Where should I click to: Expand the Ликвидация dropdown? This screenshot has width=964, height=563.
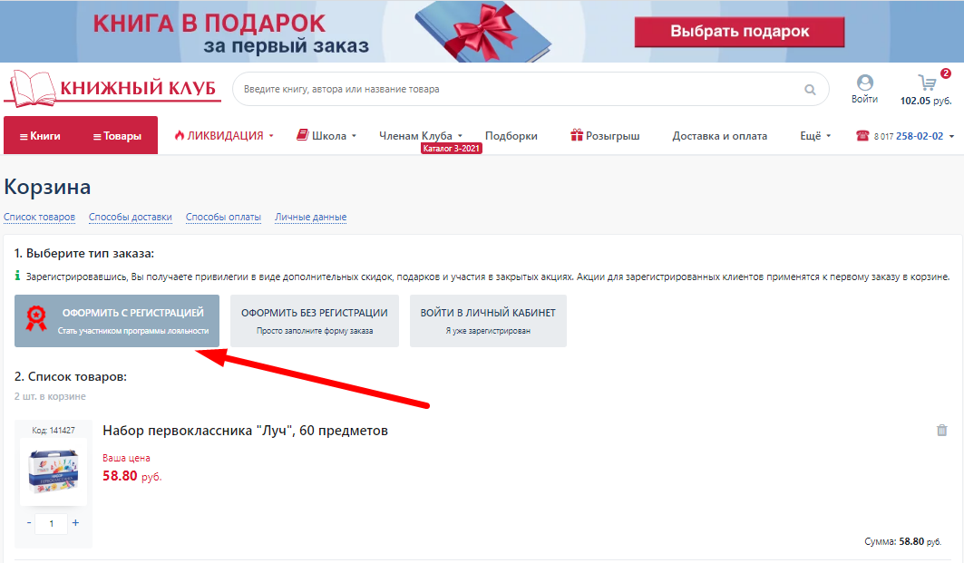click(224, 136)
